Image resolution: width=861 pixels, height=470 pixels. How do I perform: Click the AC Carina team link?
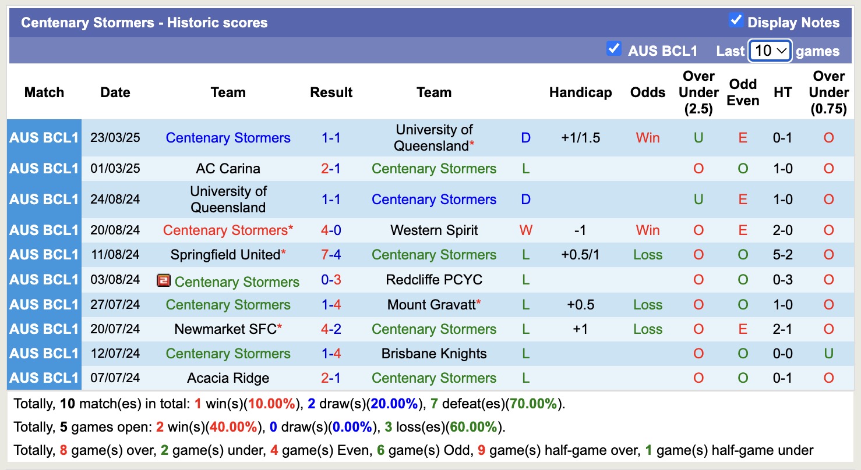pos(228,168)
